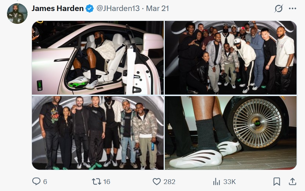Open the three-dot more options menu
Screen dimensions: 305x191
click(x=293, y=8)
